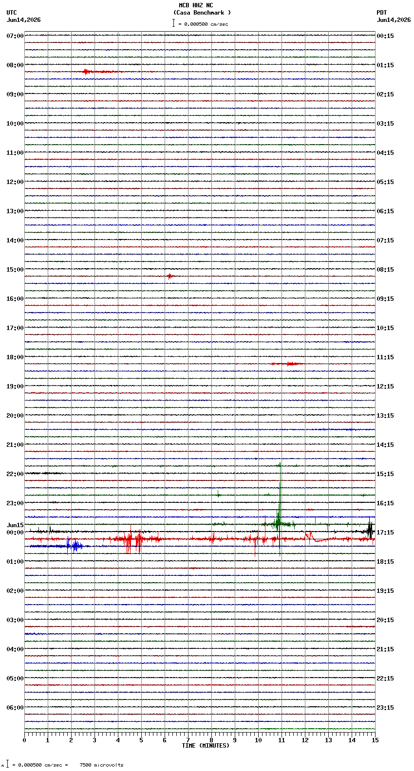
Task: Click the Jun15 date label on left axis
Action: 15,525
